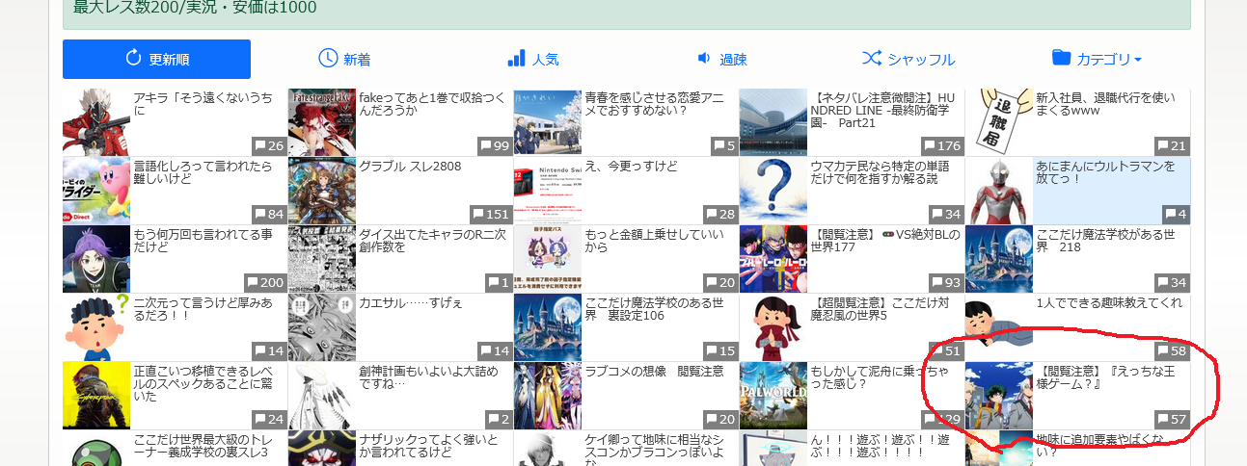Expand the カテゴリ dropdown
Viewport: 1247px width, 466px height.
click(1097, 59)
